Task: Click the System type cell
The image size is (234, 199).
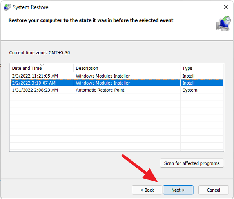Action: tap(190, 90)
